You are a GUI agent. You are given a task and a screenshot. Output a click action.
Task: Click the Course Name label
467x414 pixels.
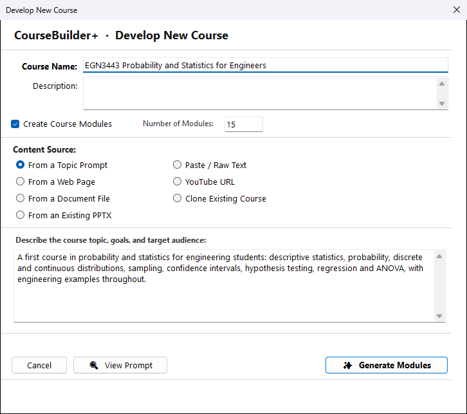tap(50, 66)
